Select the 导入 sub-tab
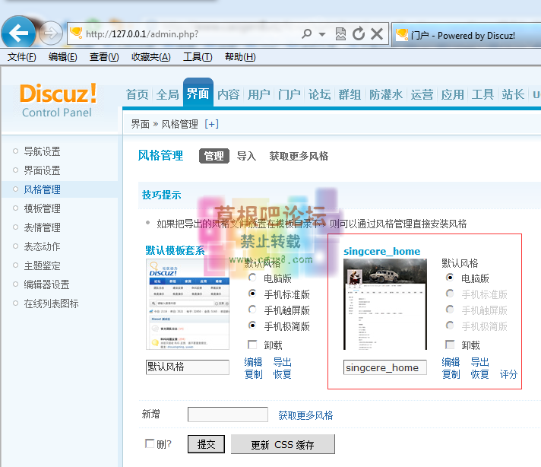541x467 pixels. point(246,156)
